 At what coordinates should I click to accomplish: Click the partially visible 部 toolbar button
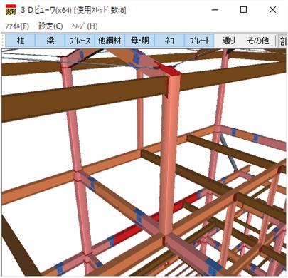coord(283,41)
